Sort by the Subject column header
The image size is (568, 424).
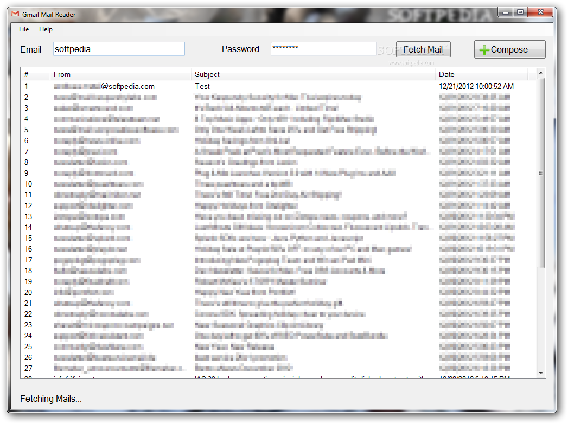(313, 75)
